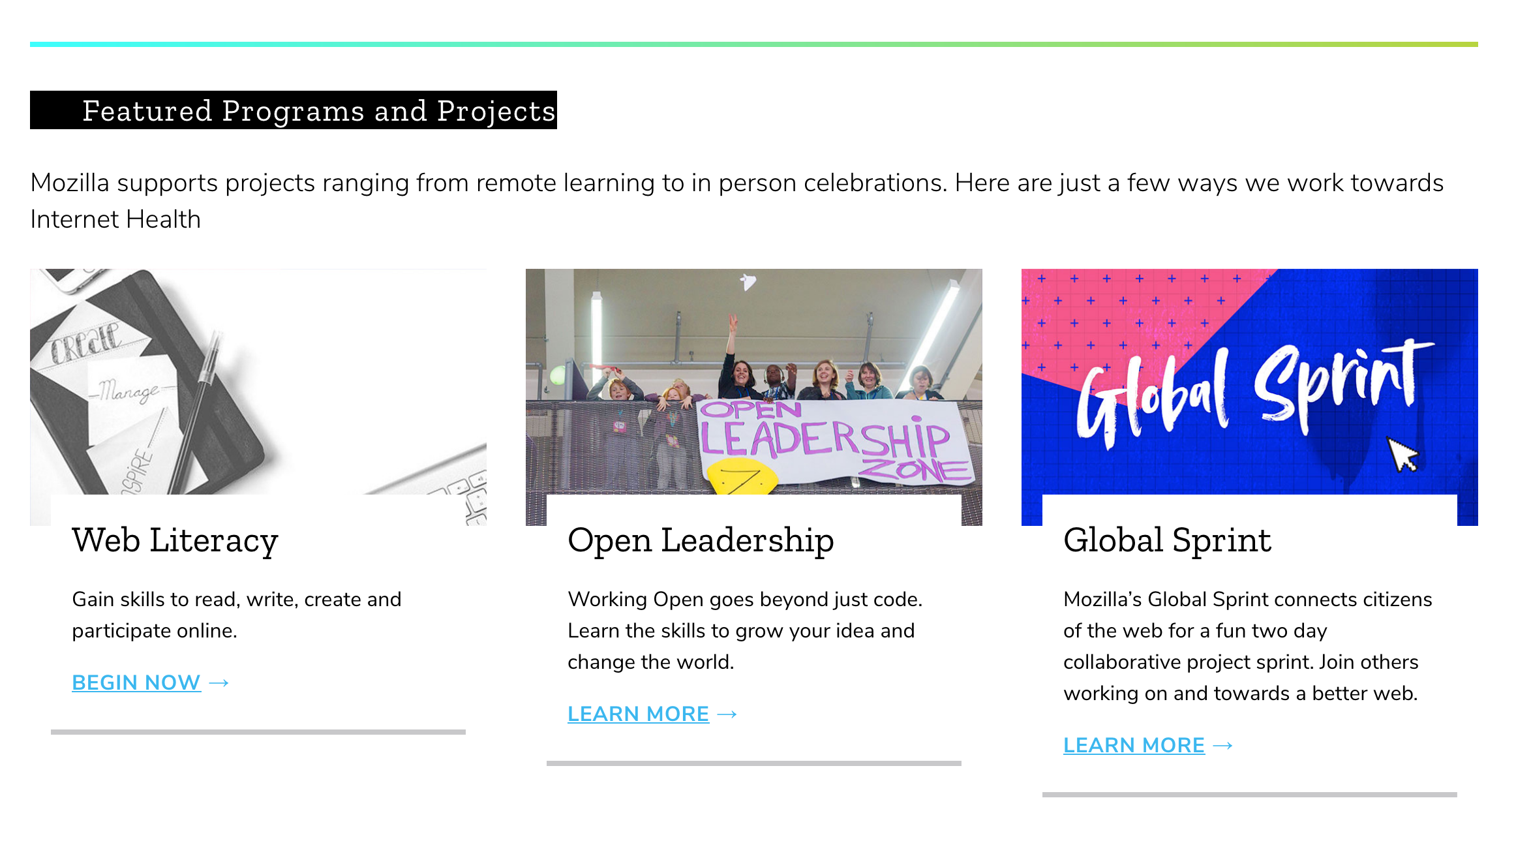Open LEARN MORE link under Open Leadership
This screenshot has height=843, width=1516.
[638, 714]
